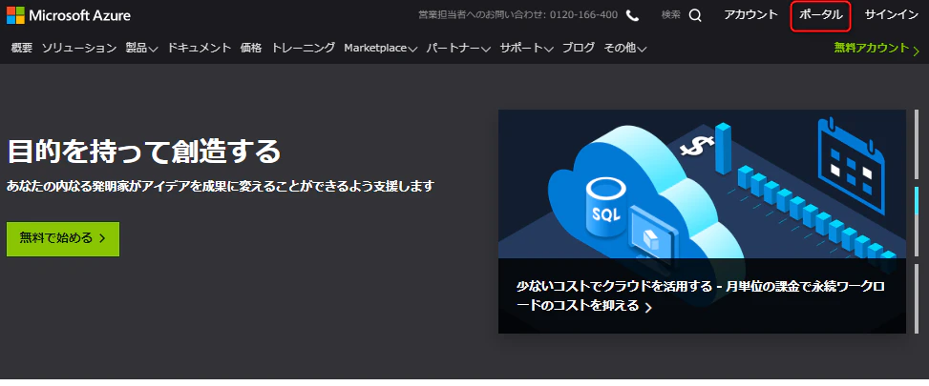Open the ドキュメント menu item
The image size is (929, 386).
point(199,48)
